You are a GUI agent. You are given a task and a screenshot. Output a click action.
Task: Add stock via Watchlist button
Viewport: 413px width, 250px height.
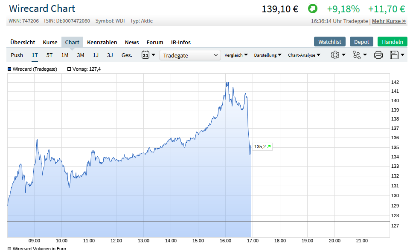coord(329,42)
